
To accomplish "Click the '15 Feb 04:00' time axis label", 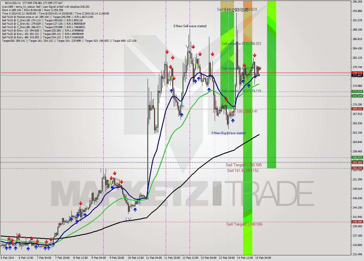I will [263, 258].
